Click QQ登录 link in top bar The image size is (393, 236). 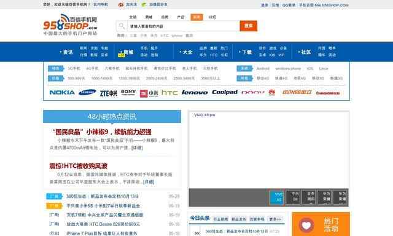pyautogui.click(x=289, y=5)
